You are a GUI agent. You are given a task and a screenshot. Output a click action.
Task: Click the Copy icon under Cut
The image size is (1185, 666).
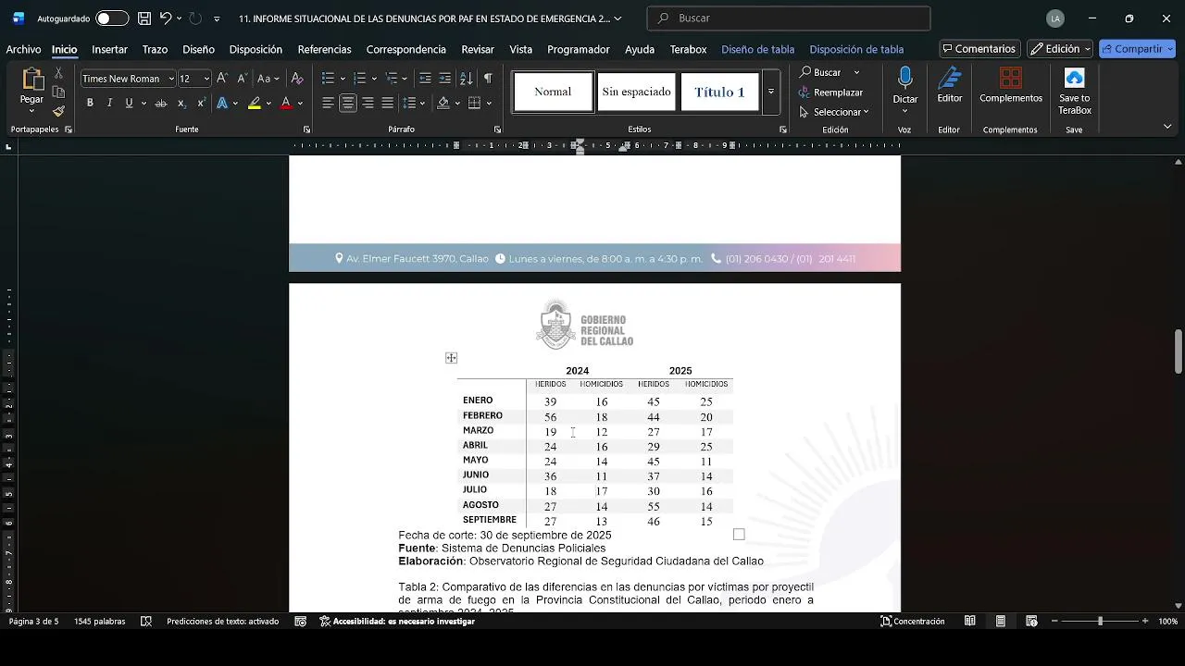[x=58, y=92]
